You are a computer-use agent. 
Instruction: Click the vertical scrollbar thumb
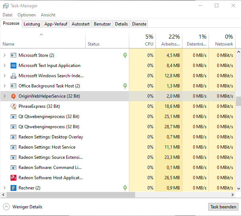238,101
